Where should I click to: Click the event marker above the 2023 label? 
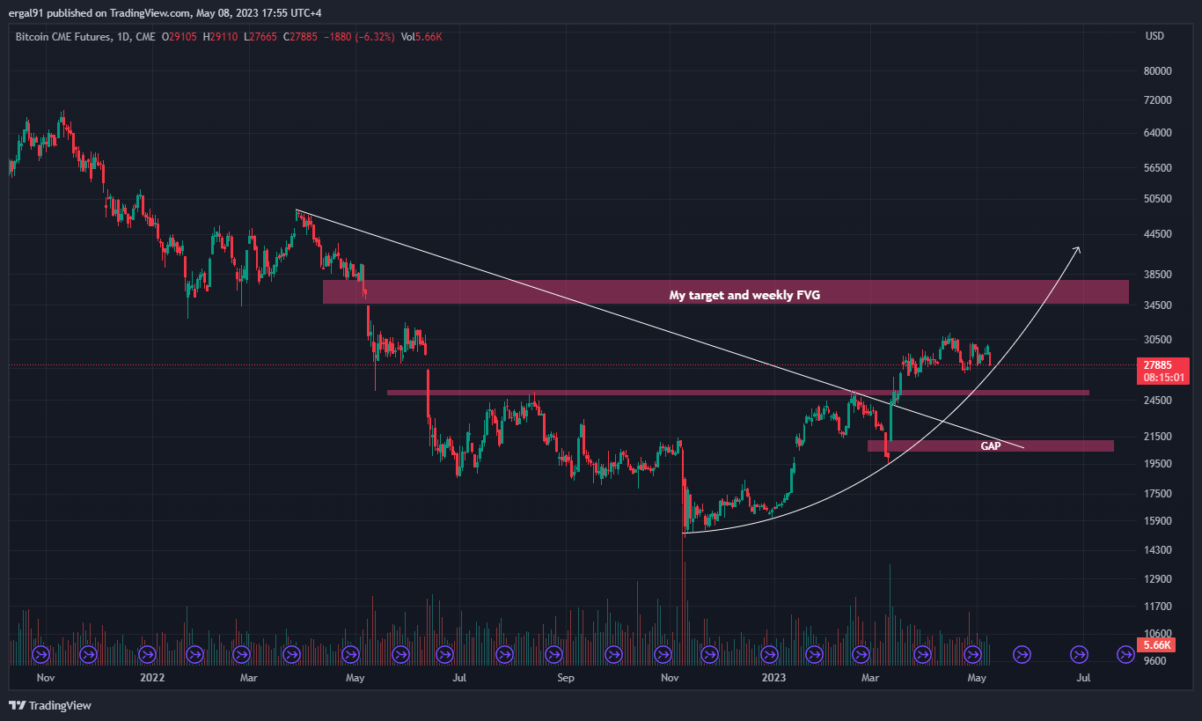770,654
